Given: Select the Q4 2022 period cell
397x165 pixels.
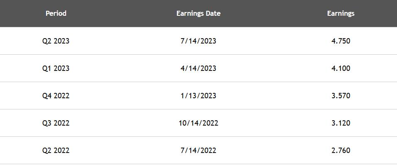Looking at the screenshot, I should [x=56, y=95].
